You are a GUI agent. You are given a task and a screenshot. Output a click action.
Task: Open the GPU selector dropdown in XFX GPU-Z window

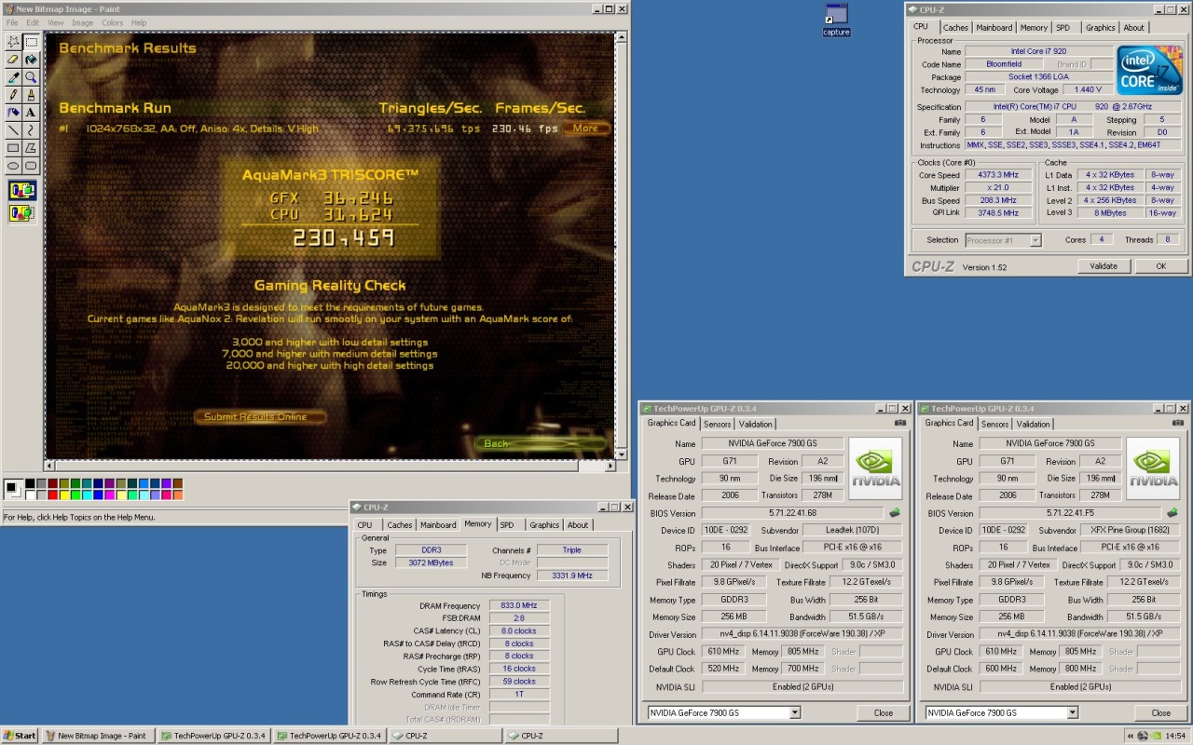(x=1072, y=713)
